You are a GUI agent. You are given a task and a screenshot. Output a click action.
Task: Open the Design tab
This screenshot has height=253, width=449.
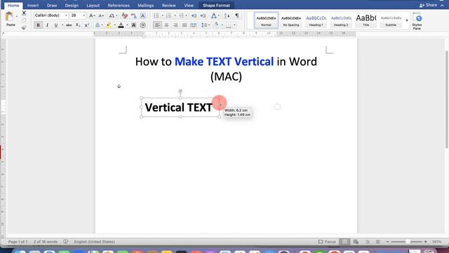click(x=72, y=6)
